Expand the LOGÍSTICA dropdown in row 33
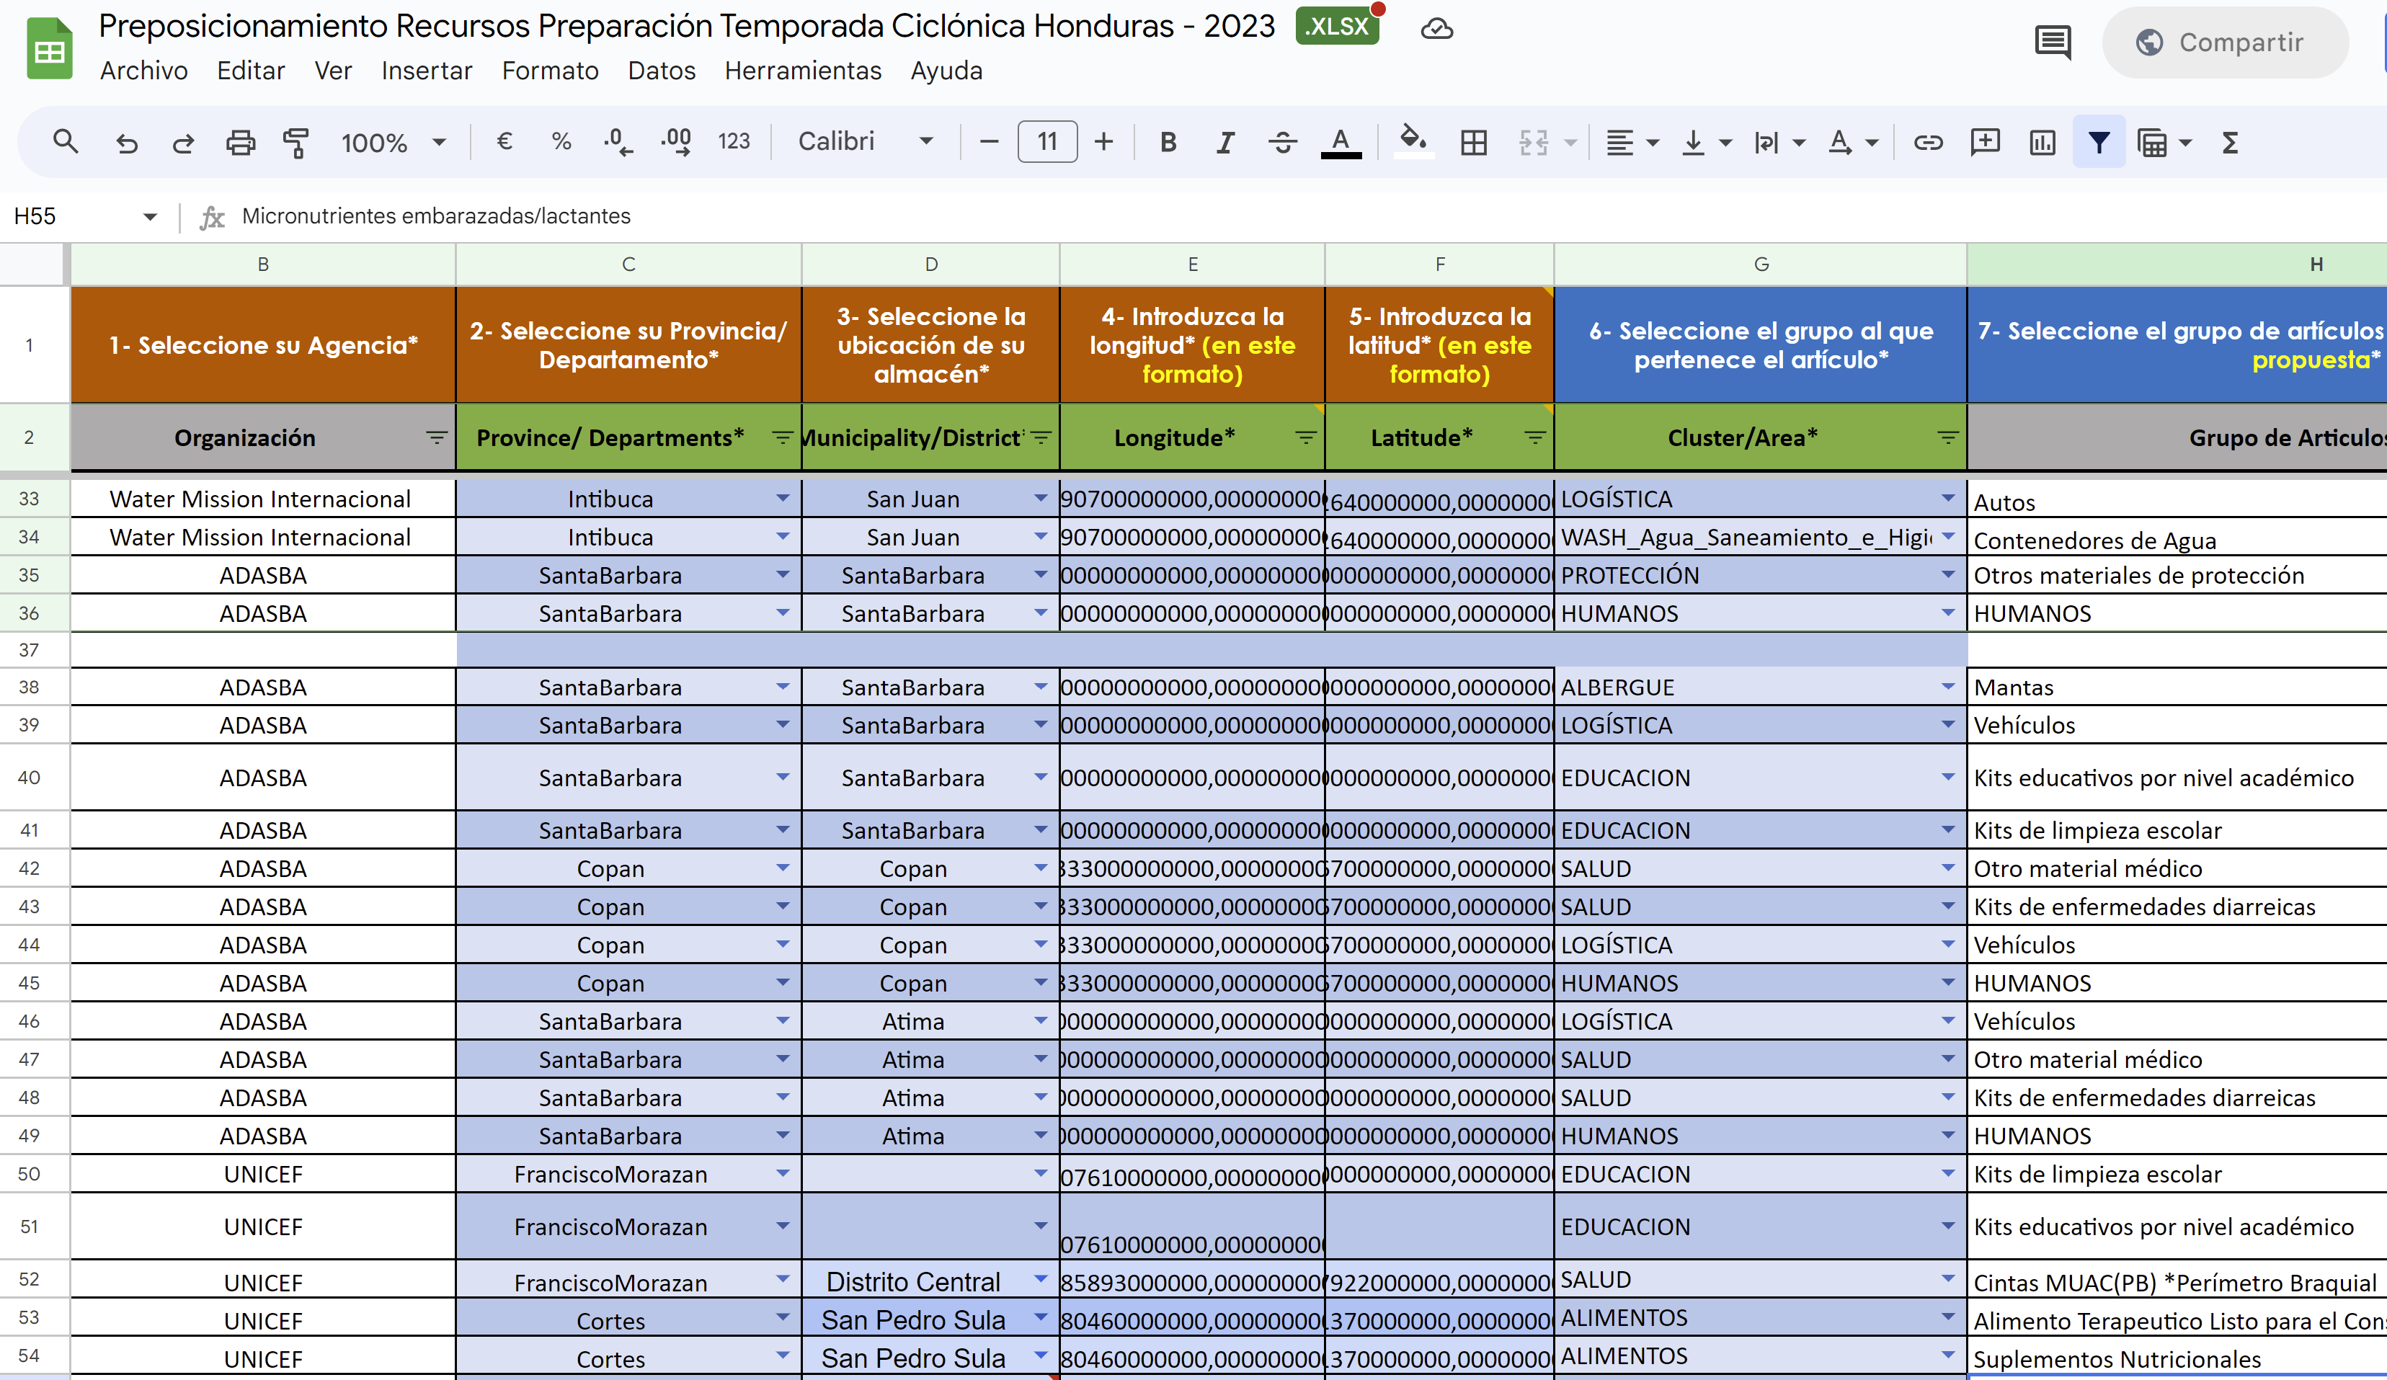The width and height of the screenshot is (2387, 1380). 1947,498
